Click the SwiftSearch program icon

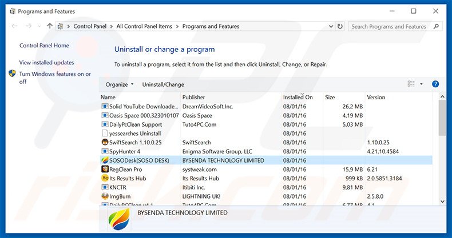[105, 142]
